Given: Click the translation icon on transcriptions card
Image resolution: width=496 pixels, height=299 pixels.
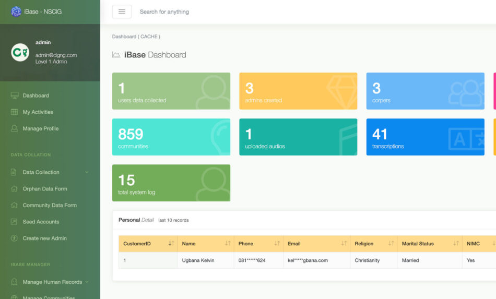Looking at the screenshot, I should click(x=466, y=138).
